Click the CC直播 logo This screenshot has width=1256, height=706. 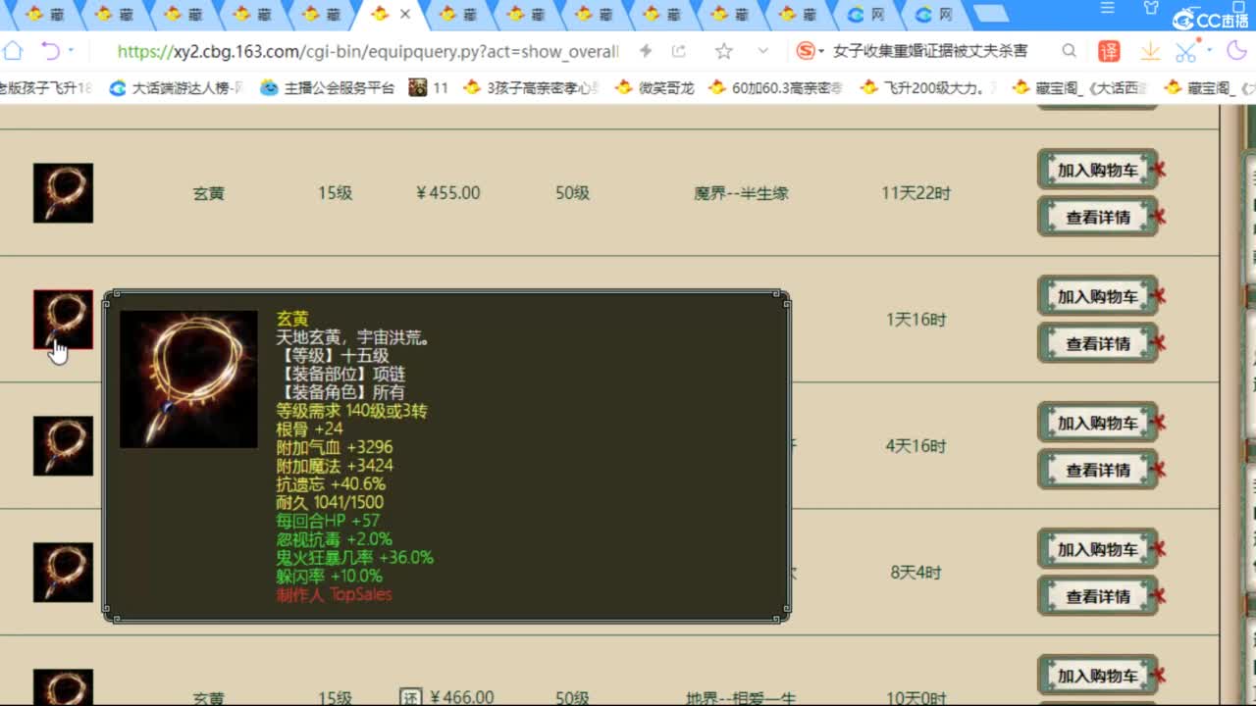(1210, 20)
